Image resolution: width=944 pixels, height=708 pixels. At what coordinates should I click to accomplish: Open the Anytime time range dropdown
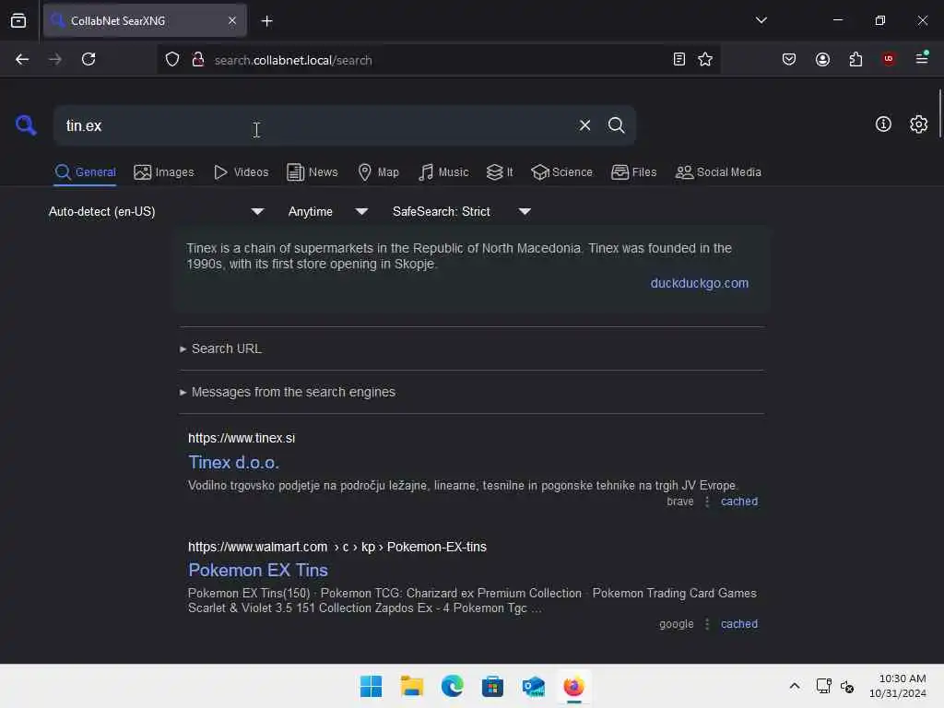point(328,211)
